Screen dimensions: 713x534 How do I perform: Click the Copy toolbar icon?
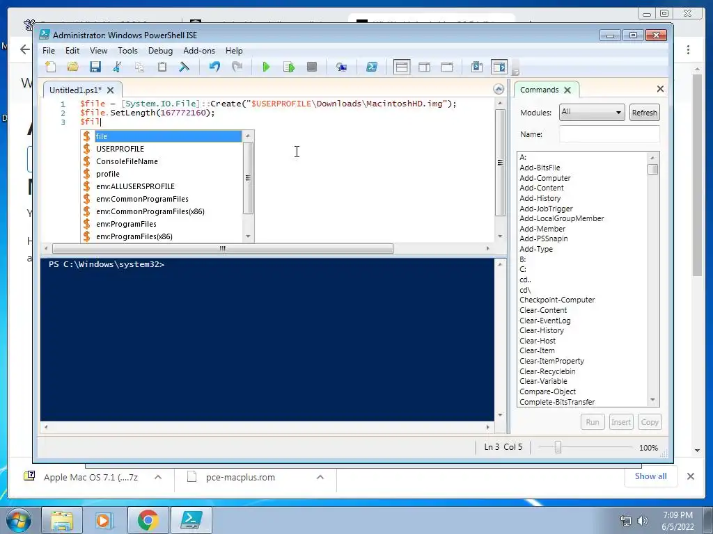pyautogui.click(x=139, y=67)
